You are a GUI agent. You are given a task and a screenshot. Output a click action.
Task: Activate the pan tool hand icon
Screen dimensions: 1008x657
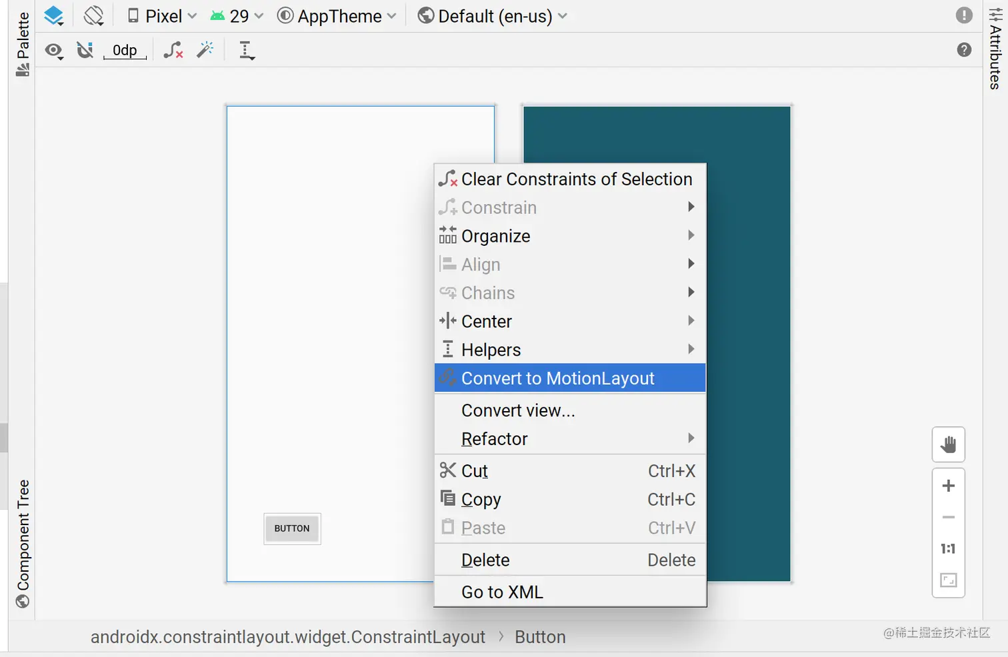[x=948, y=444]
